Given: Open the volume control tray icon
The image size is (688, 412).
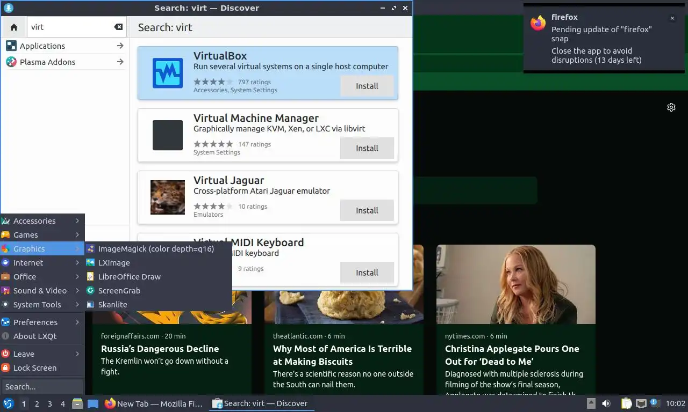Looking at the screenshot, I should 606,403.
